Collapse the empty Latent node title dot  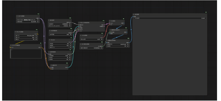tap(50, 40)
